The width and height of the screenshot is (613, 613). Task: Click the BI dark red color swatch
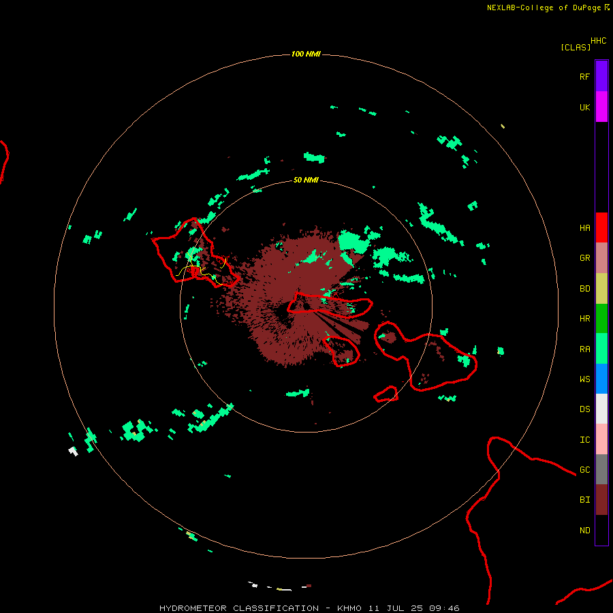(x=601, y=500)
